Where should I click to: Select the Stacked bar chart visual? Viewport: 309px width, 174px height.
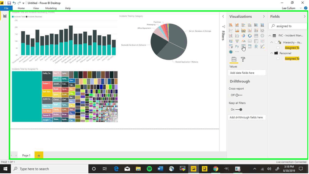click(x=231, y=25)
